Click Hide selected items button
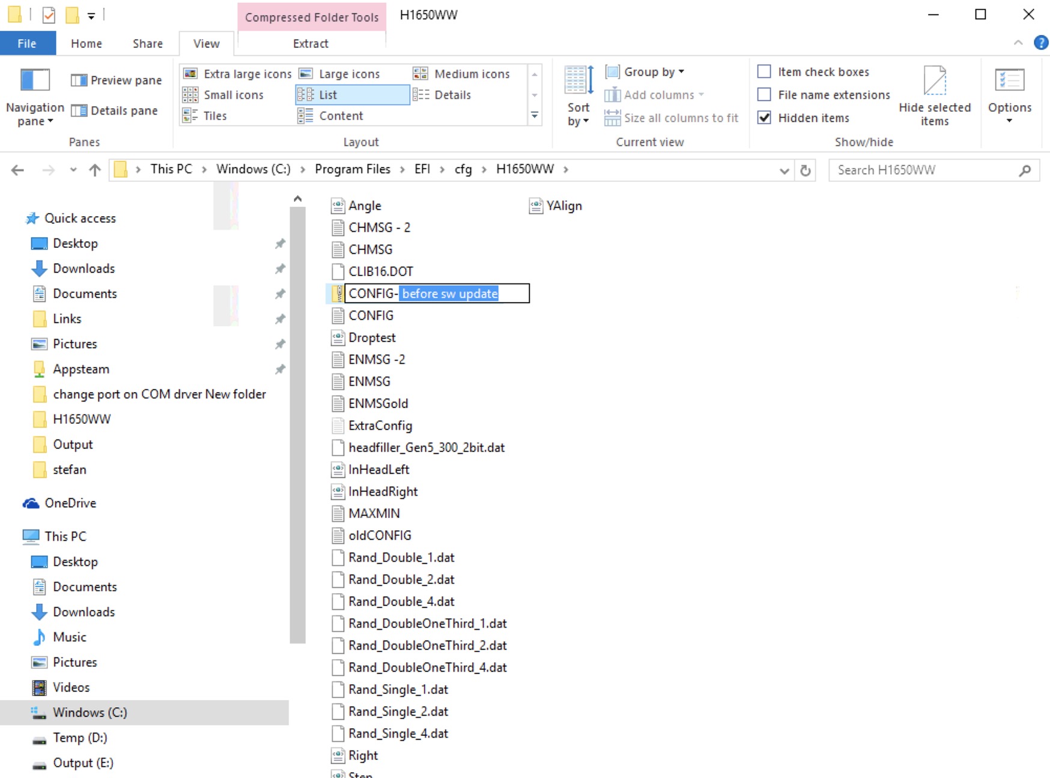This screenshot has width=1050, height=778. (935, 96)
